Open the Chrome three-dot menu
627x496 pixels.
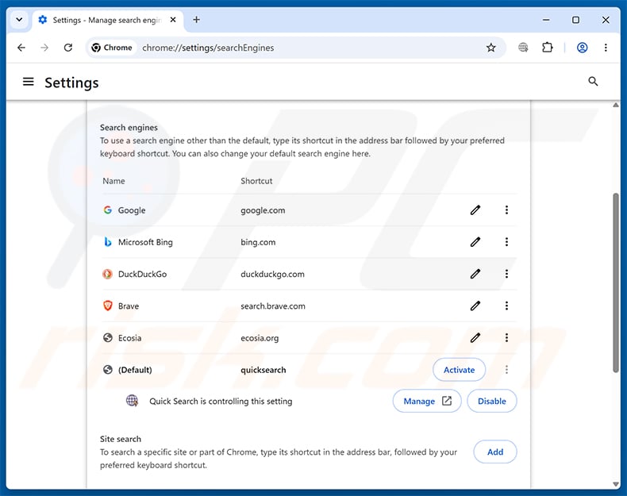tap(606, 48)
